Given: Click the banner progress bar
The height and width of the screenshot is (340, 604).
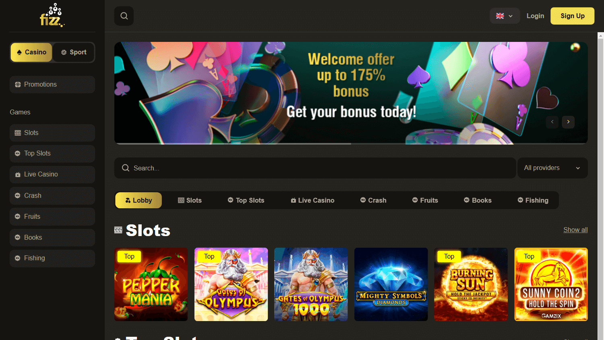Looking at the screenshot, I should [351, 143].
